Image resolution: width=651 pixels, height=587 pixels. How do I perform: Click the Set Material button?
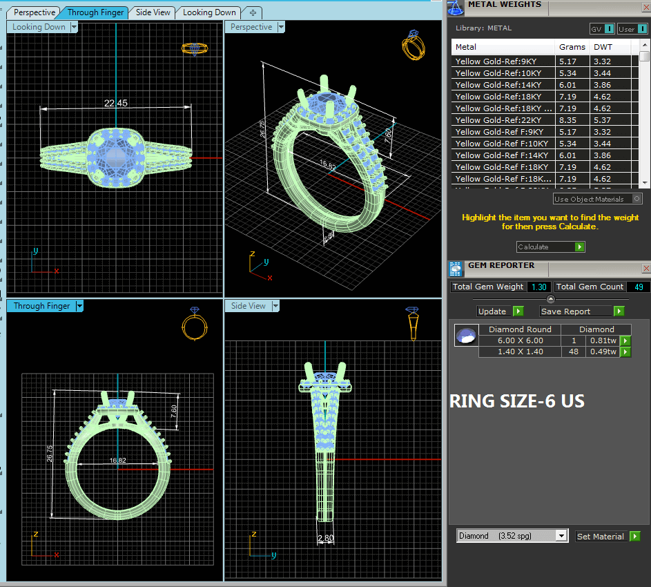(601, 536)
